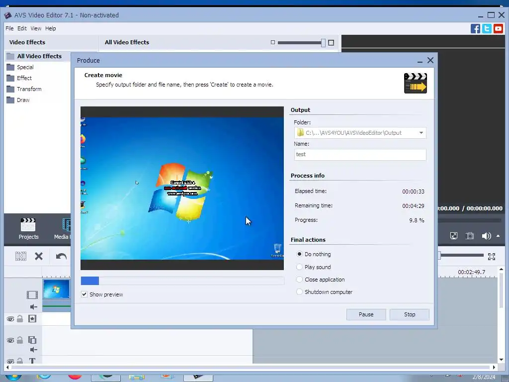Open the Twitter share icon
The width and height of the screenshot is (509, 382).
click(x=487, y=28)
